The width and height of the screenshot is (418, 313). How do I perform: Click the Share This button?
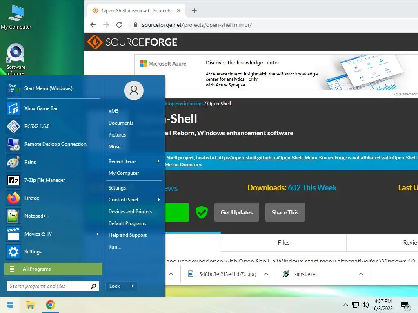click(x=285, y=212)
